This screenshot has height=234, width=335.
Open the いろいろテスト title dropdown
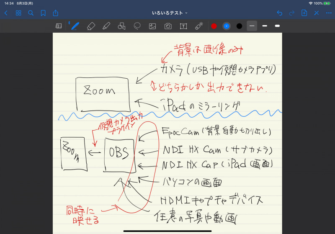pyautogui.click(x=170, y=13)
